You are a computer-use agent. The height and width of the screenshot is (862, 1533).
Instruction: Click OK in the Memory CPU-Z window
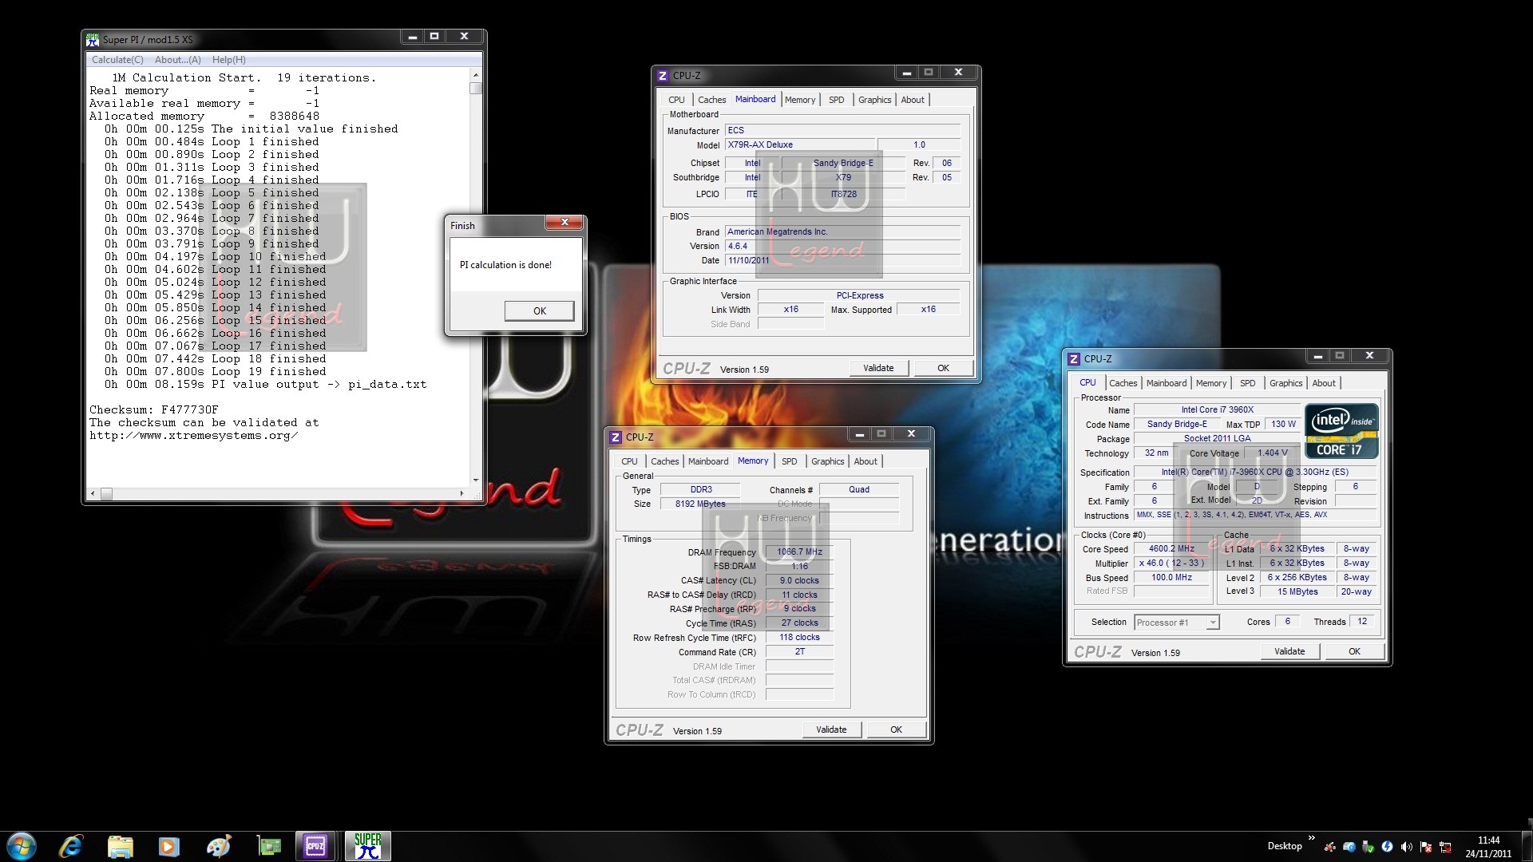[x=896, y=730]
